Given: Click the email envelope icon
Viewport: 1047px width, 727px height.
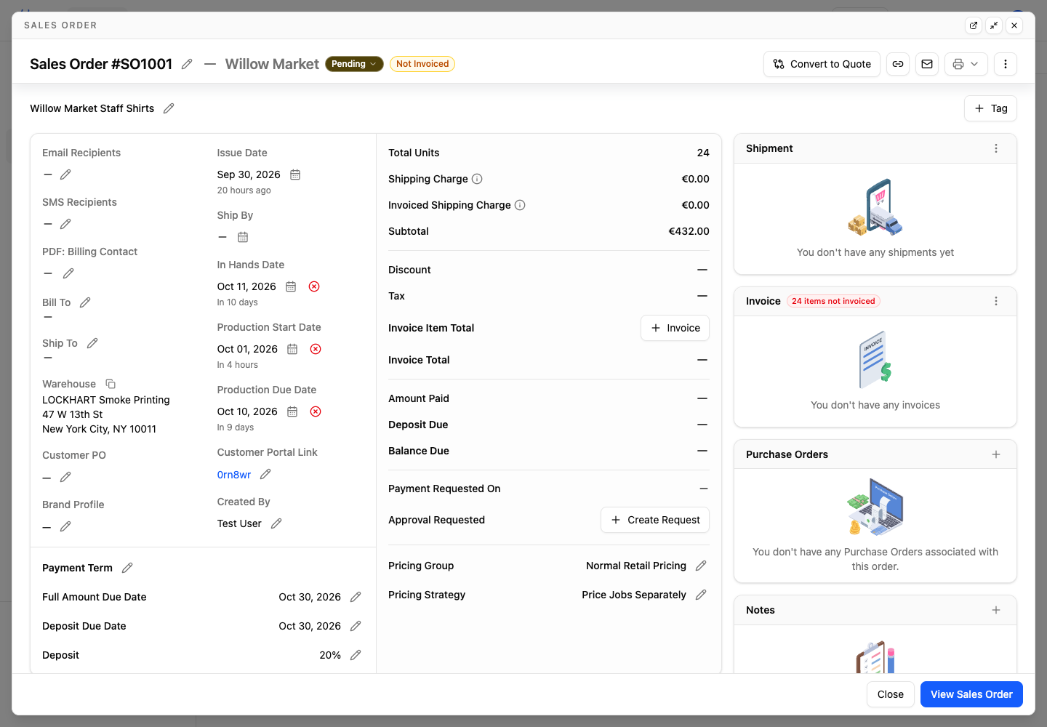Looking at the screenshot, I should 927,64.
